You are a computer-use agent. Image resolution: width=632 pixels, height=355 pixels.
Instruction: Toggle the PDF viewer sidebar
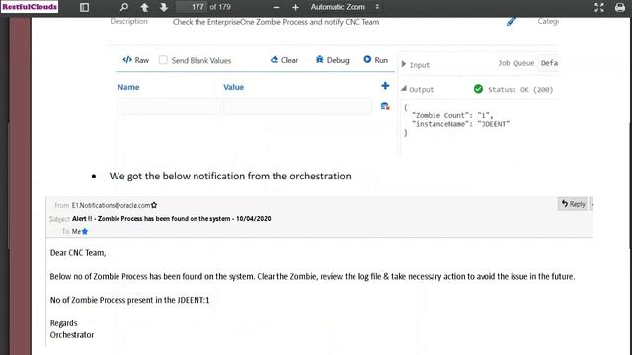(x=84, y=7)
